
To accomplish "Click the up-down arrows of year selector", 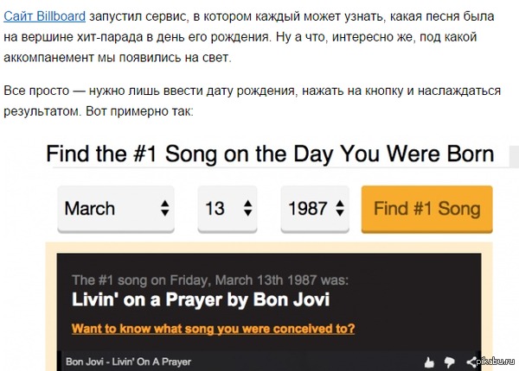I will (340, 209).
